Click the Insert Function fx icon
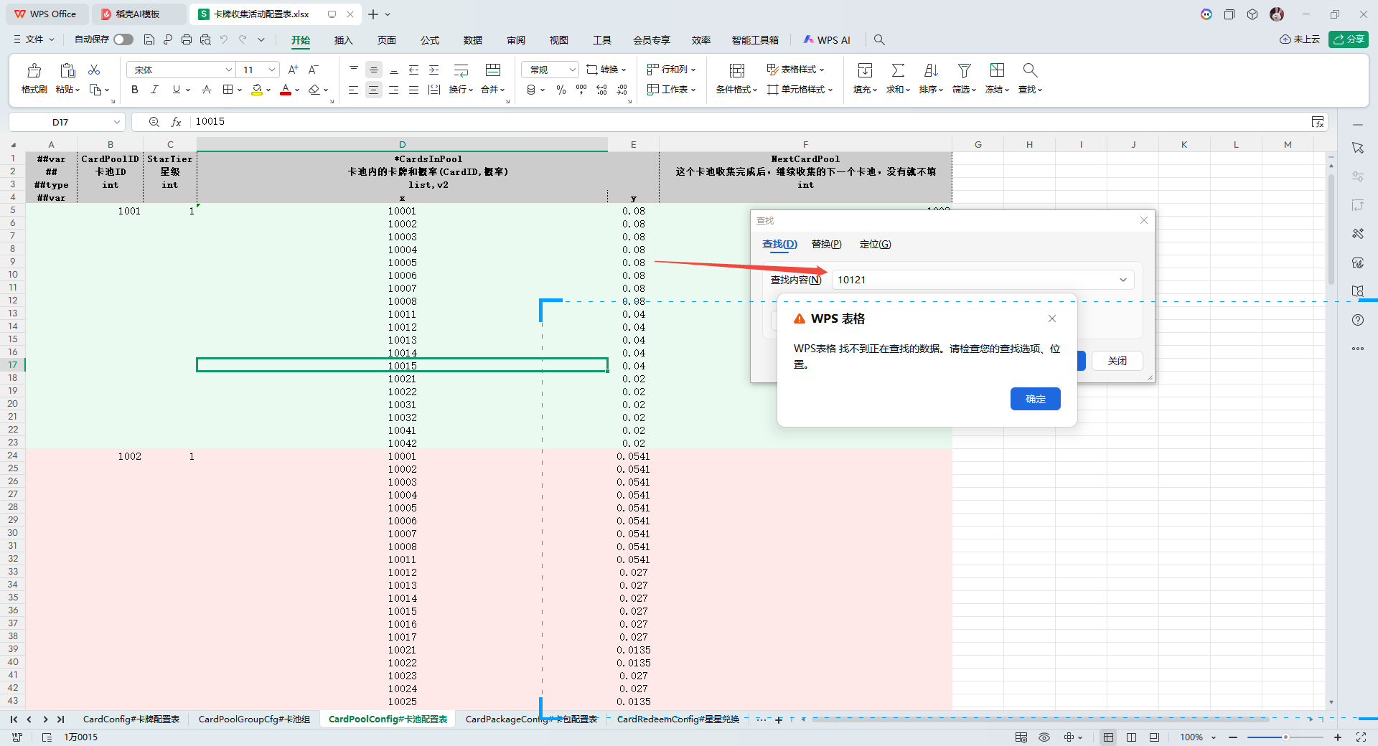The image size is (1378, 746). click(x=176, y=122)
